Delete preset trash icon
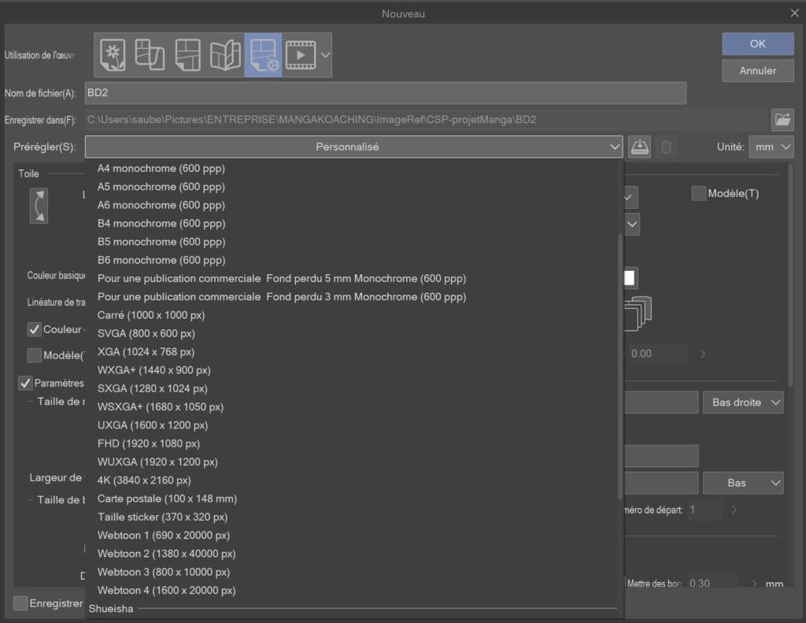 coord(666,147)
